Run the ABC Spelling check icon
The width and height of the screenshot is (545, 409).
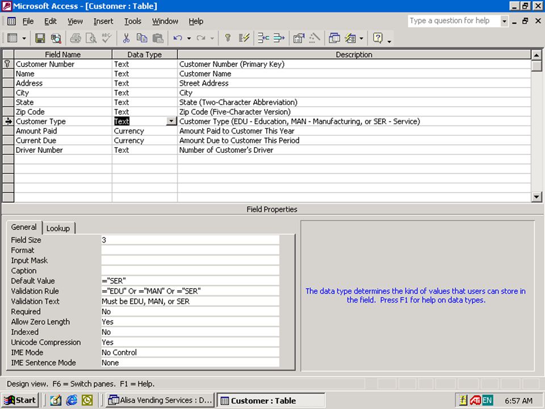(x=107, y=38)
